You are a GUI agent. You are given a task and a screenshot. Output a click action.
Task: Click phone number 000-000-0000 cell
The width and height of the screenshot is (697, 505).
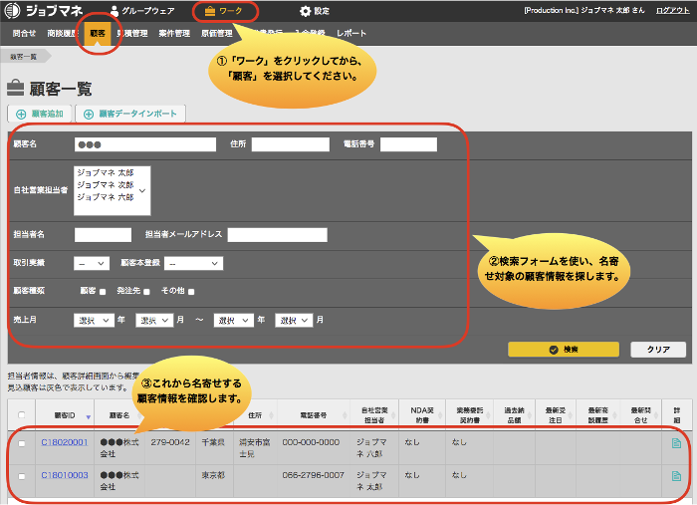point(311,442)
